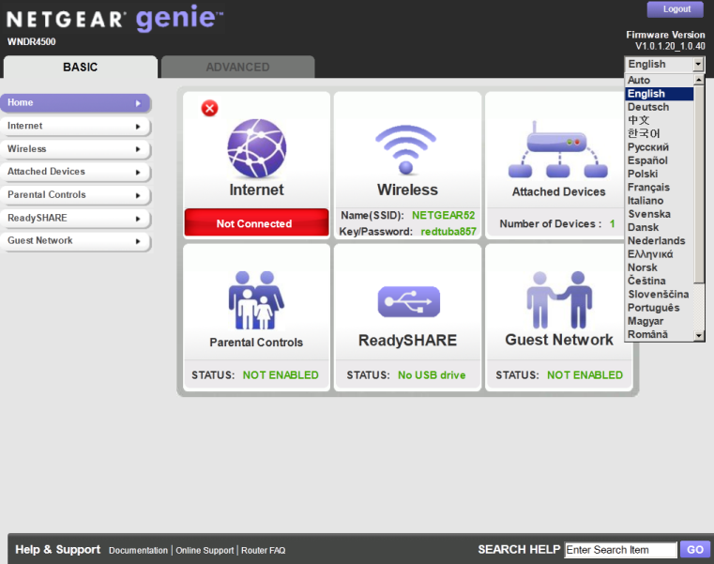
Task: Toggle the English language dropdown arrow
Action: pyautogui.click(x=698, y=64)
